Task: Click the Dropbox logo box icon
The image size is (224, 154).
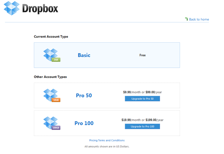Action: click(x=11, y=8)
